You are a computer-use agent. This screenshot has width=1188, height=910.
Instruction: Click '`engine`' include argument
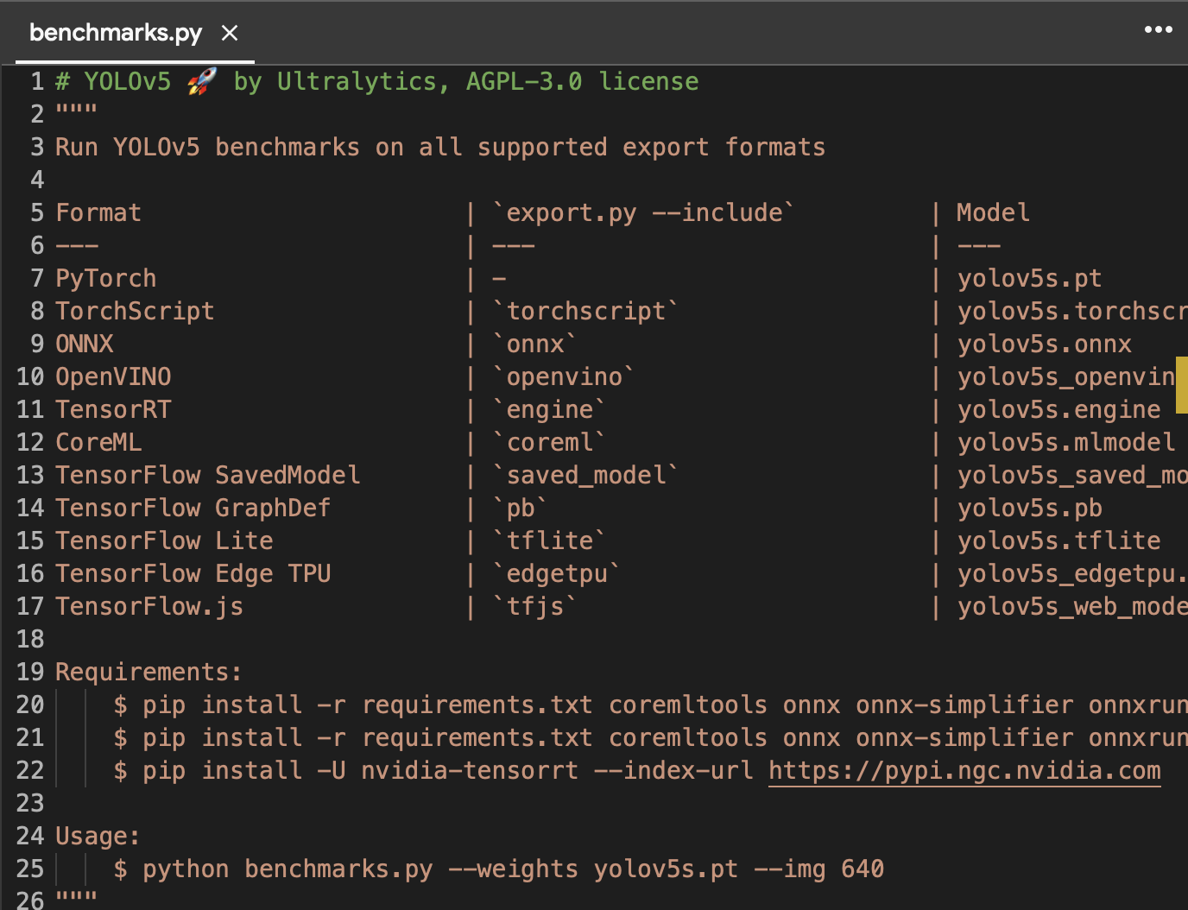[x=550, y=409]
